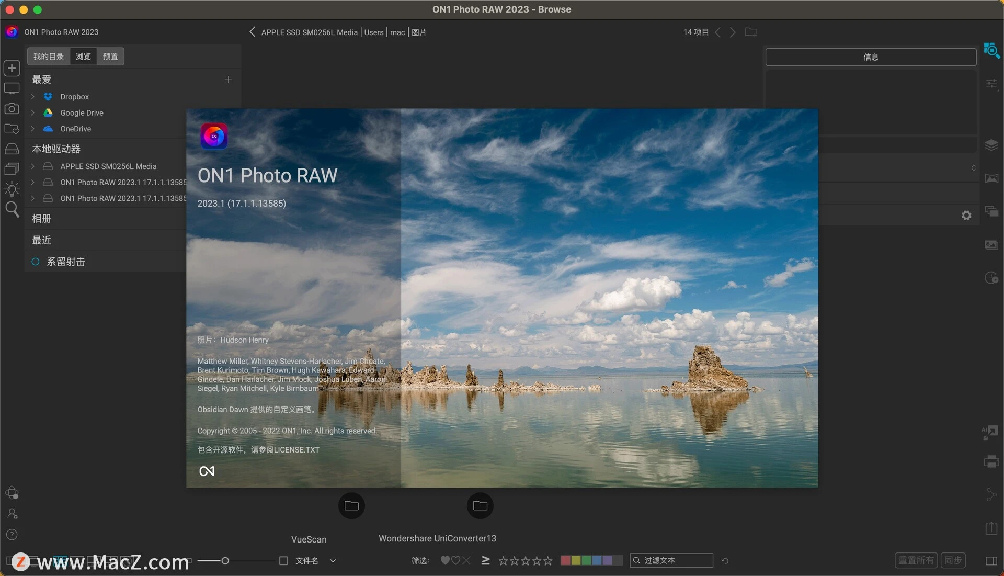Viewport: 1004px width, 576px height.
Task: Click the Layers stack icon in right sidebar
Action: [991, 145]
